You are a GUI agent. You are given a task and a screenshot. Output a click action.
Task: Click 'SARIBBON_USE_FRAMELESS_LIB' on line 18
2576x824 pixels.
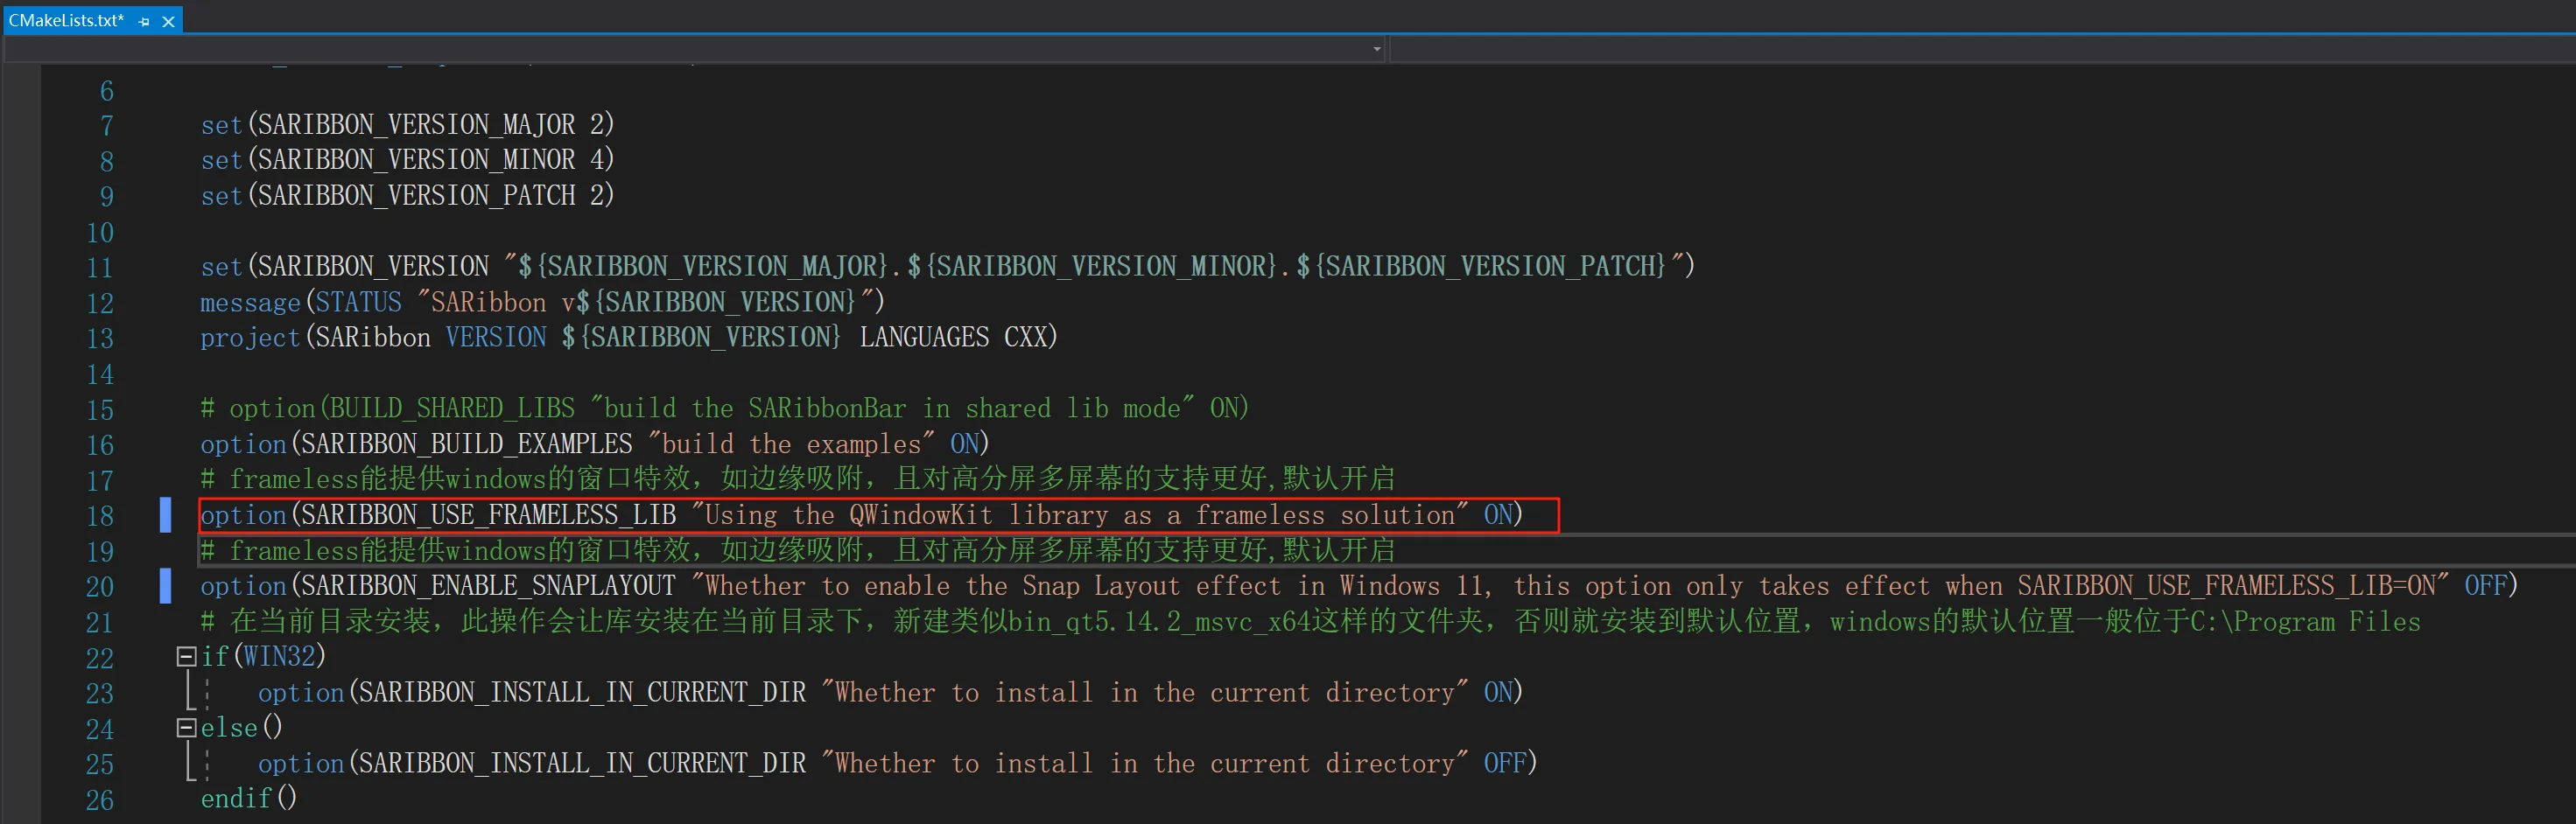click(489, 515)
